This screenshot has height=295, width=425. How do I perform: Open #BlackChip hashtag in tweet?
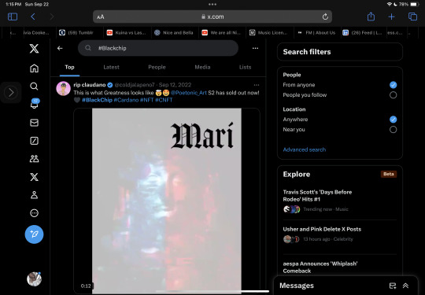(97, 100)
